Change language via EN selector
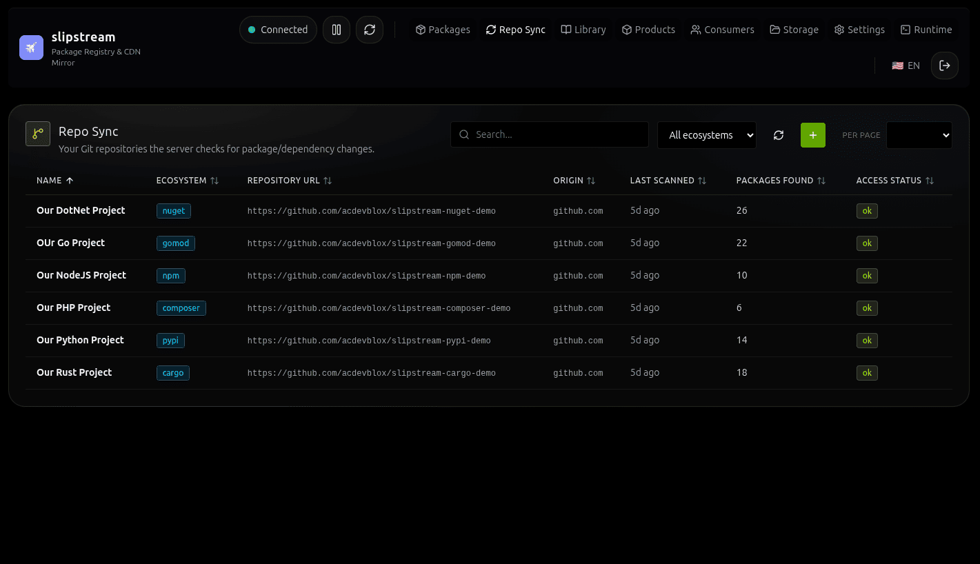980x564 pixels. click(906, 66)
